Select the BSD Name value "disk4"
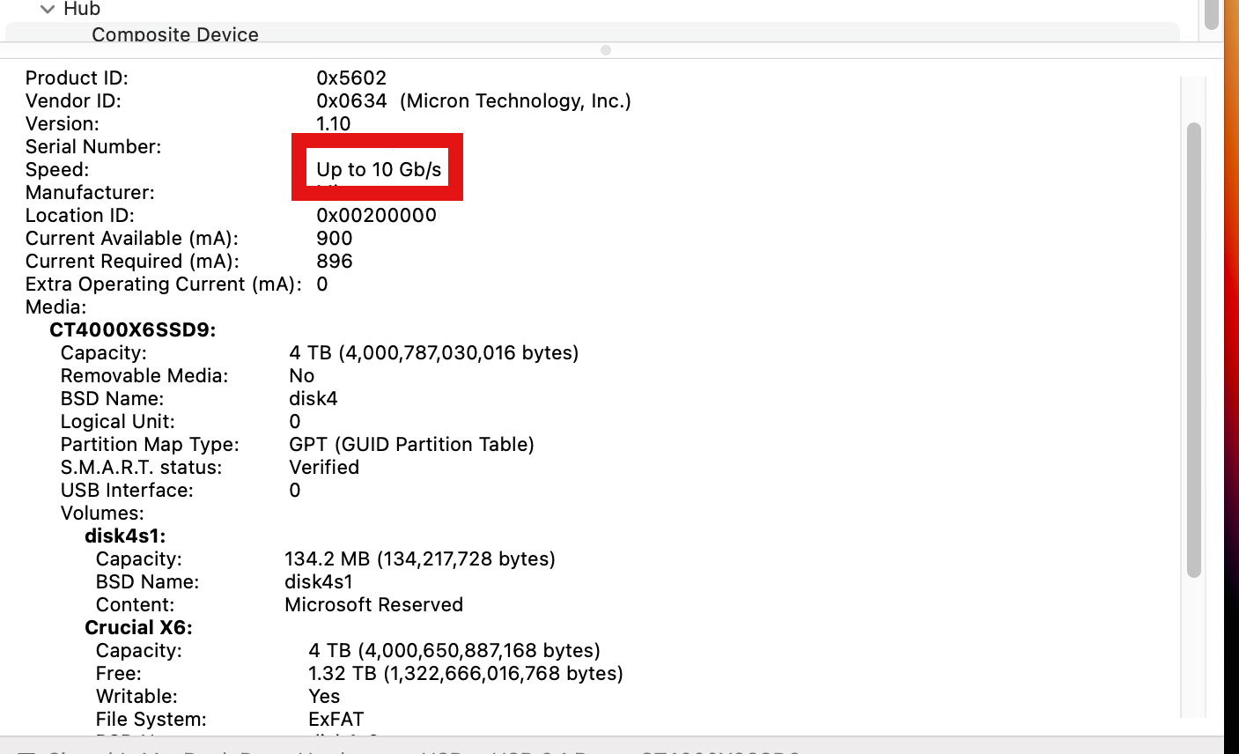 [x=313, y=399]
